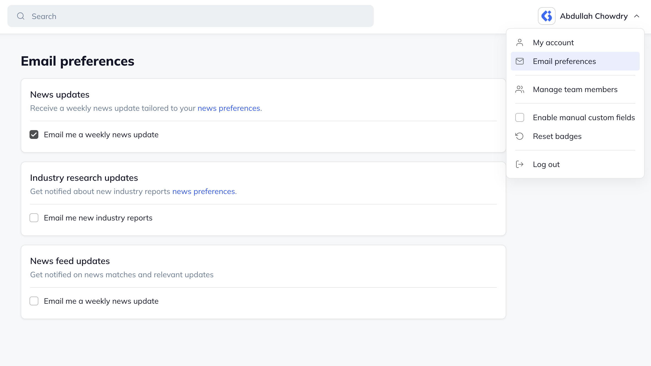The height and width of the screenshot is (366, 651).
Task: Click the Log out door-arrow icon
Action: (520, 164)
